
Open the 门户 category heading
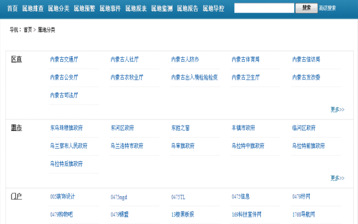[x=16, y=196]
